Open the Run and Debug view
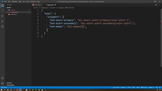 point(2,21)
